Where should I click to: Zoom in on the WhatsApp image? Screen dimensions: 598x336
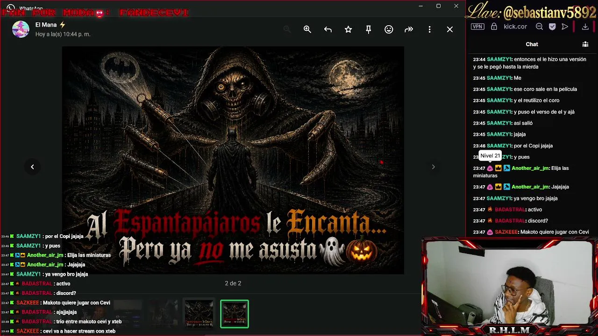tap(307, 29)
